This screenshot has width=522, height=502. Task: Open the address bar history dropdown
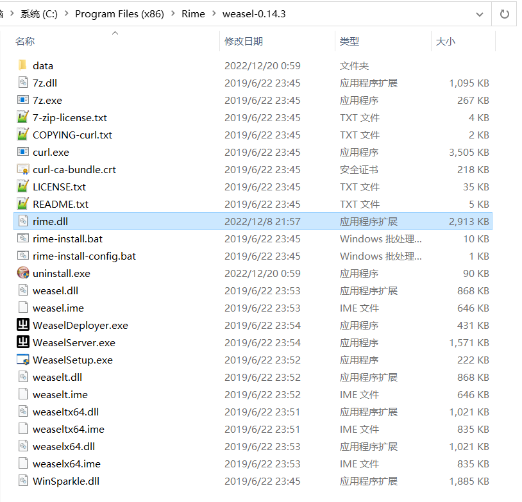480,14
